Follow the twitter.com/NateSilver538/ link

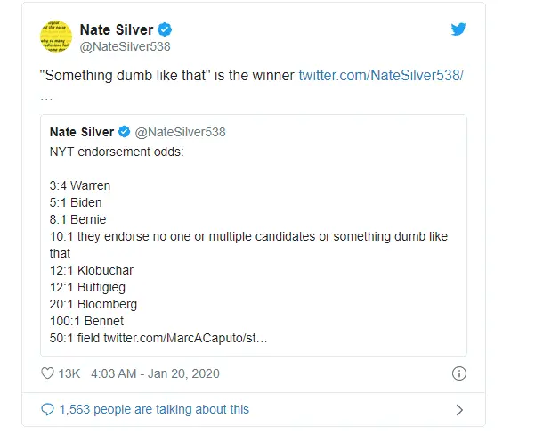[380, 76]
